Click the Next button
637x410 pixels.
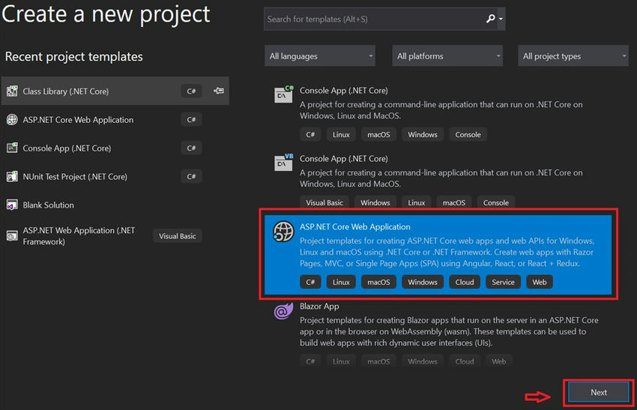click(x=599, y=393)
